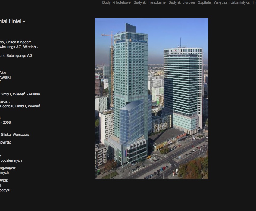Open the Szpitale category
Image resolution: width=256 pixels, height=211 pixels.
(204, 2)
